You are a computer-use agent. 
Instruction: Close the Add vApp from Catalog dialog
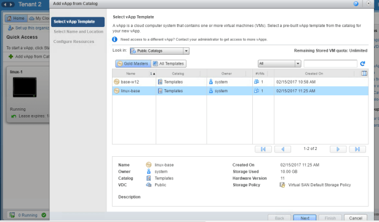coord(369,3)
